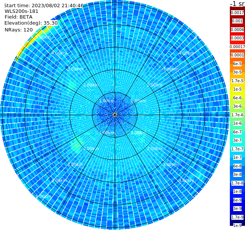Click the colorbar unit label "-1 sr"

[237, 3]
